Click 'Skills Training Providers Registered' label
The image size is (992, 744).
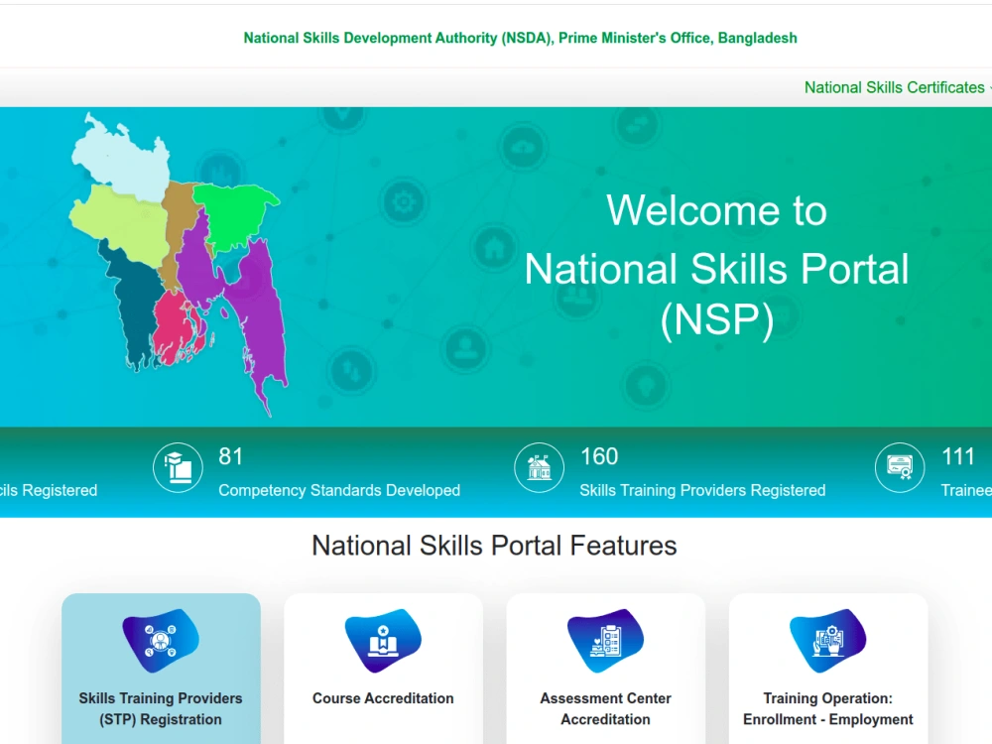702,490
